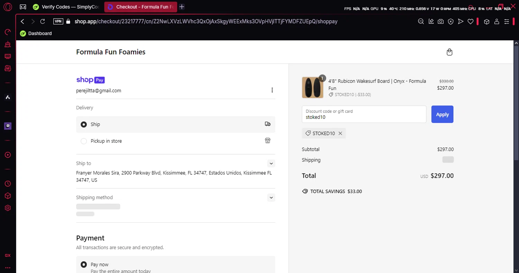The height and width of the screenshot is (273, 519).
Task: Take a snapshot with camera icon
Action: 440,21
